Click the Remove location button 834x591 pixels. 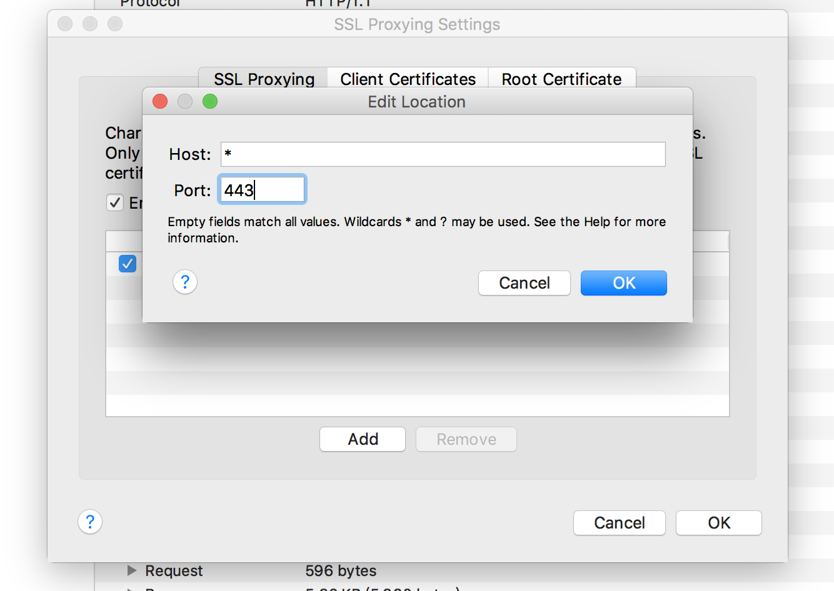pos(466,439)
